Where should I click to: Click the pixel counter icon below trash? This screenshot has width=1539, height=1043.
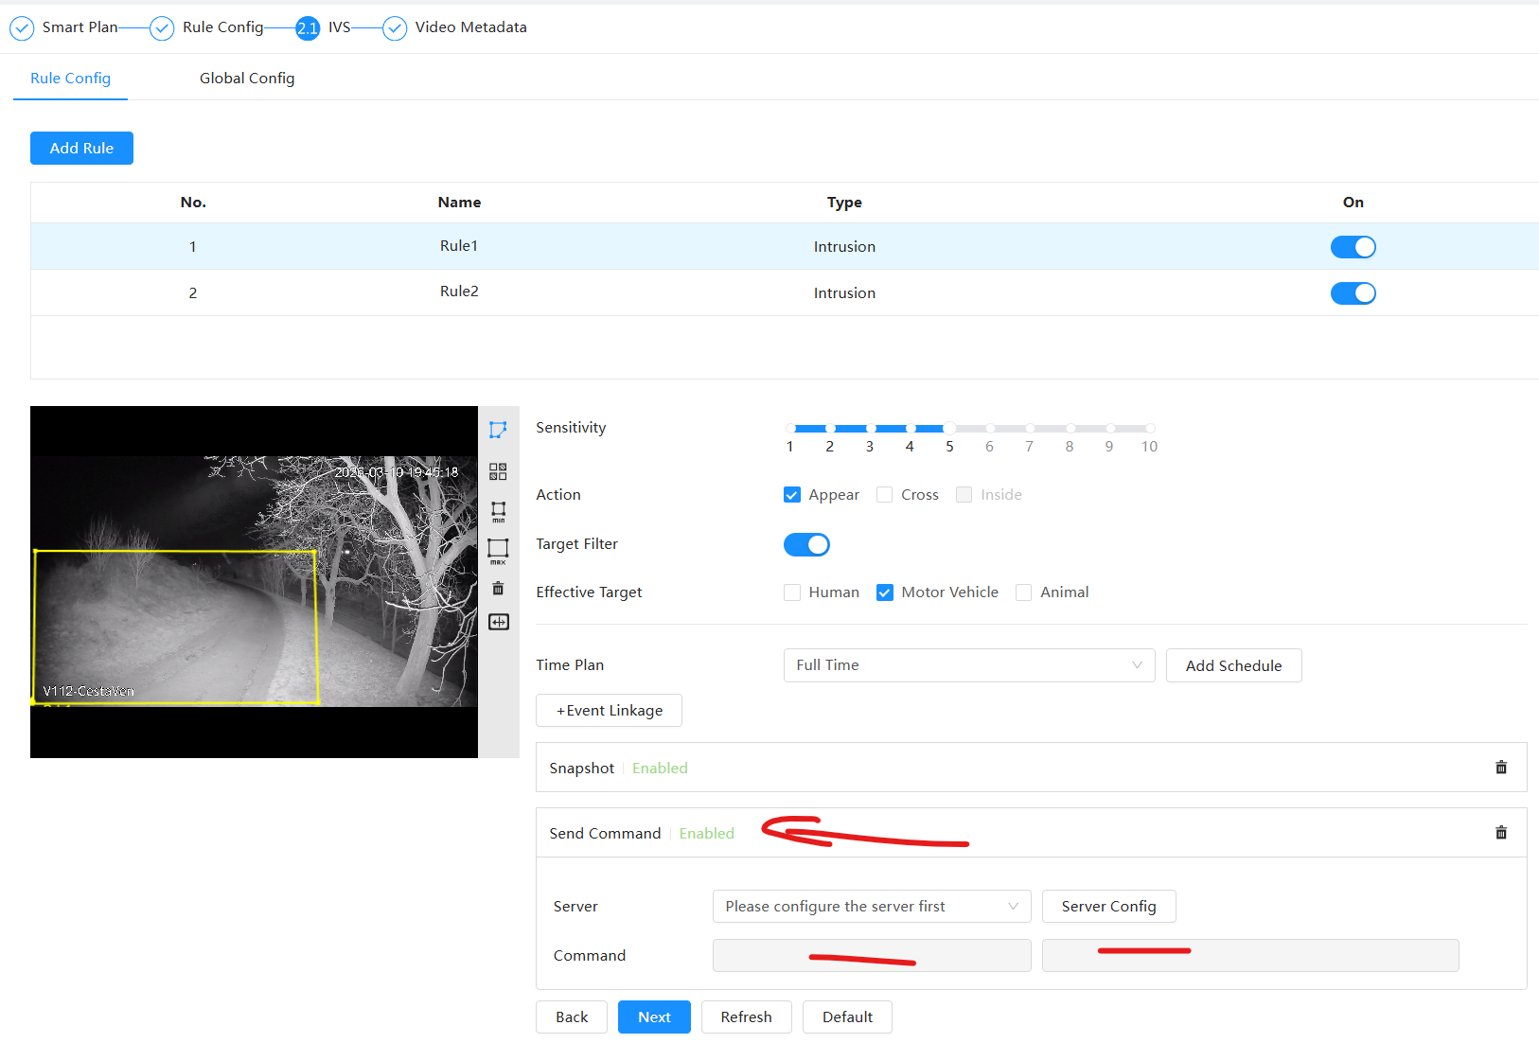498,622
